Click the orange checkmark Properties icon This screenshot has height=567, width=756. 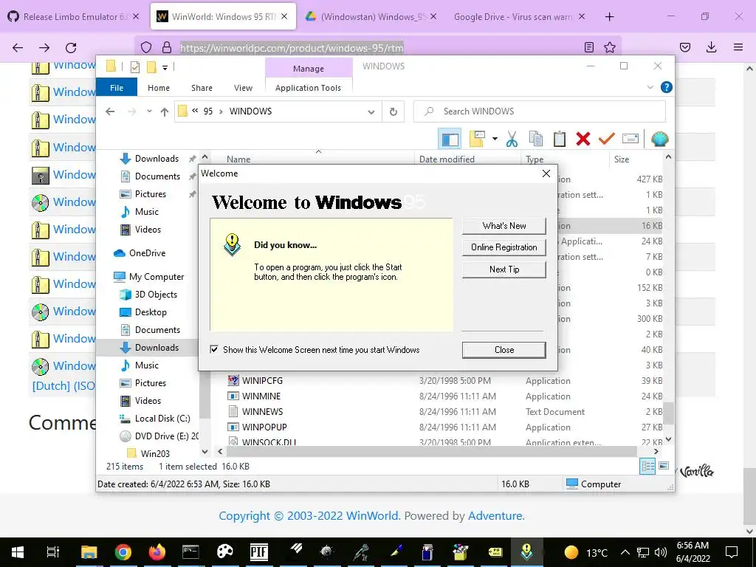pos(607,139)
